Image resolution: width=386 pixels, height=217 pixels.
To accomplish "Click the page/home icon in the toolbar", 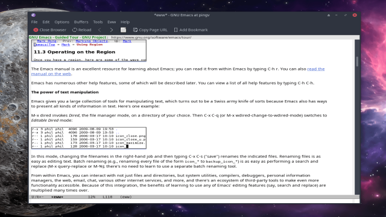I will pyautogui.click(x=123, y=30).
